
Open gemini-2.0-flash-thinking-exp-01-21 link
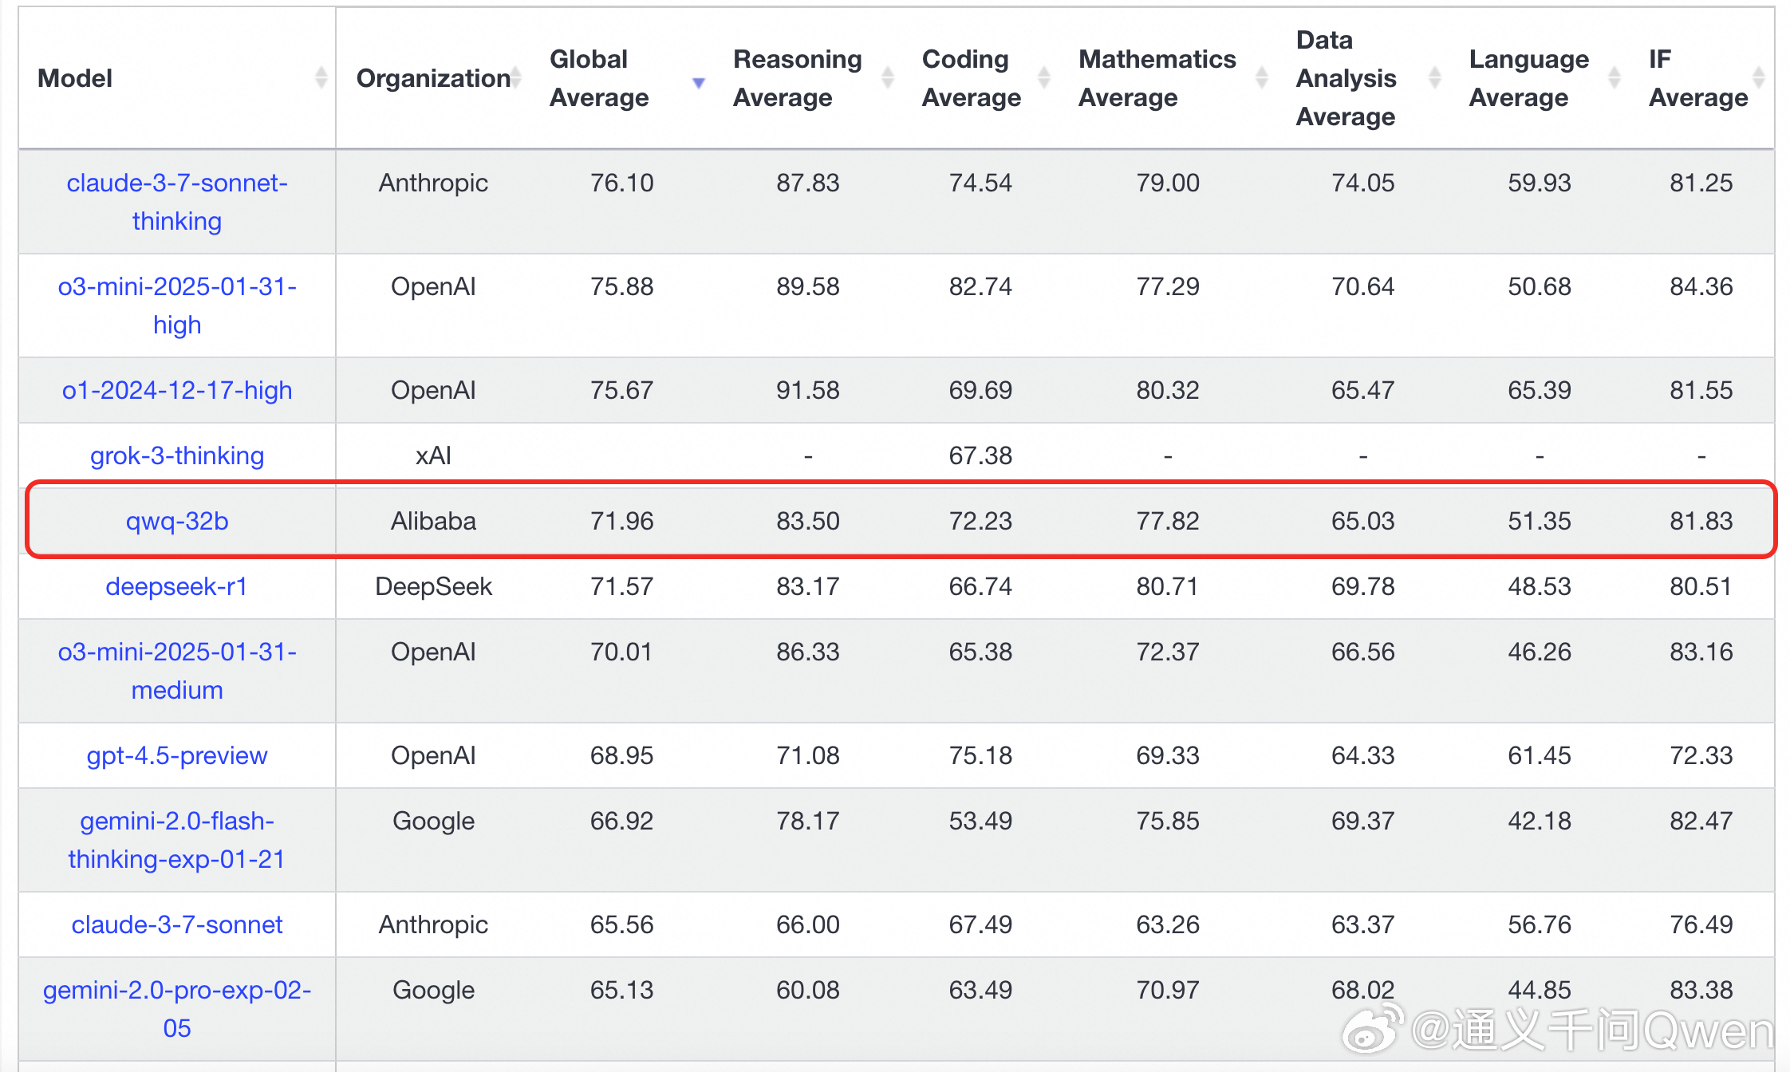click(177, 840)
